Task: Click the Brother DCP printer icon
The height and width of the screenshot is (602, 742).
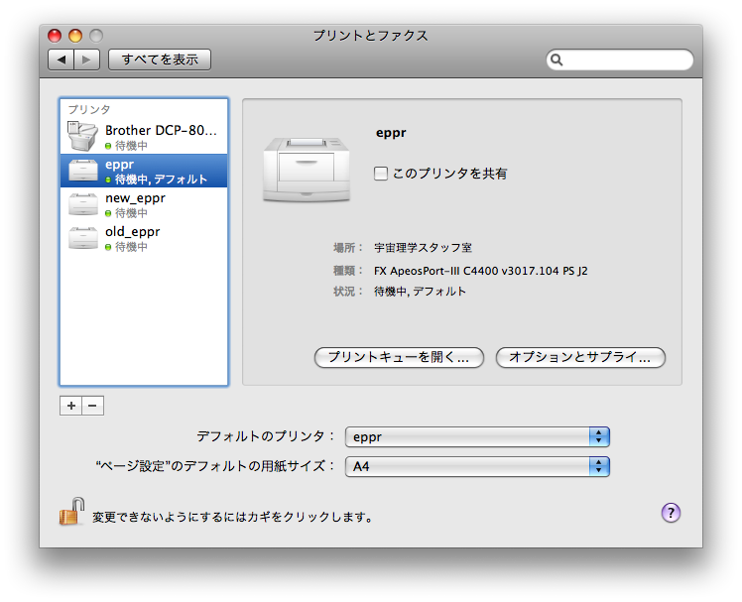Action: click(x=83, y=136)
